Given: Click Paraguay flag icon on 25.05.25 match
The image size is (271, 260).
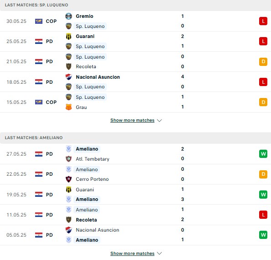Looking at the screenshot, I should click(39, 41).
